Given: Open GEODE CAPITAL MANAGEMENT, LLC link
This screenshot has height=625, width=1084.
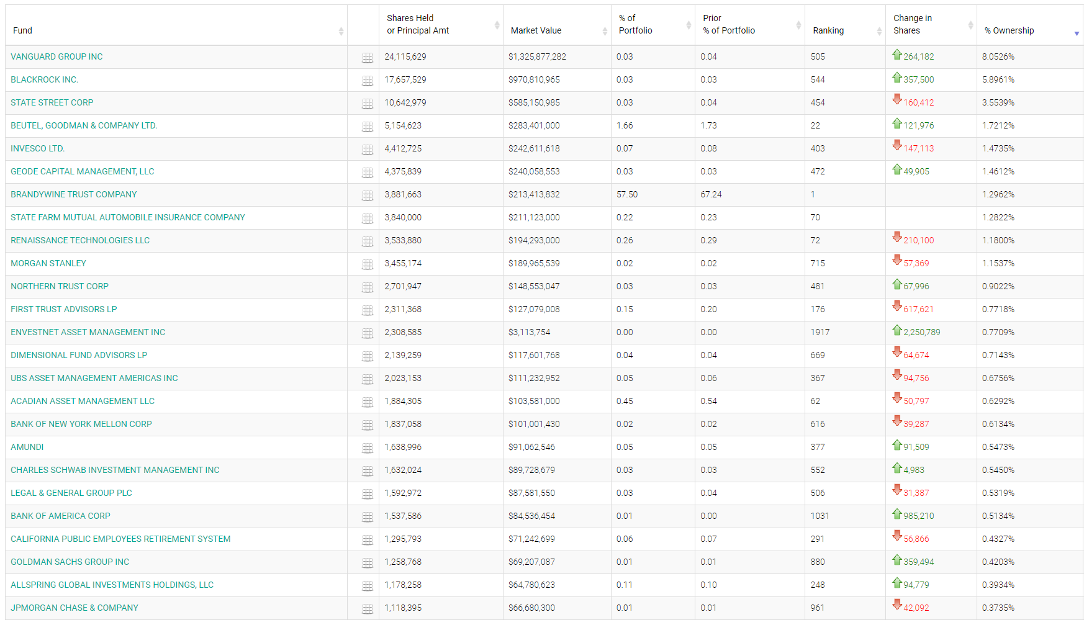Looking at the screenshot, I should point(82,171).
